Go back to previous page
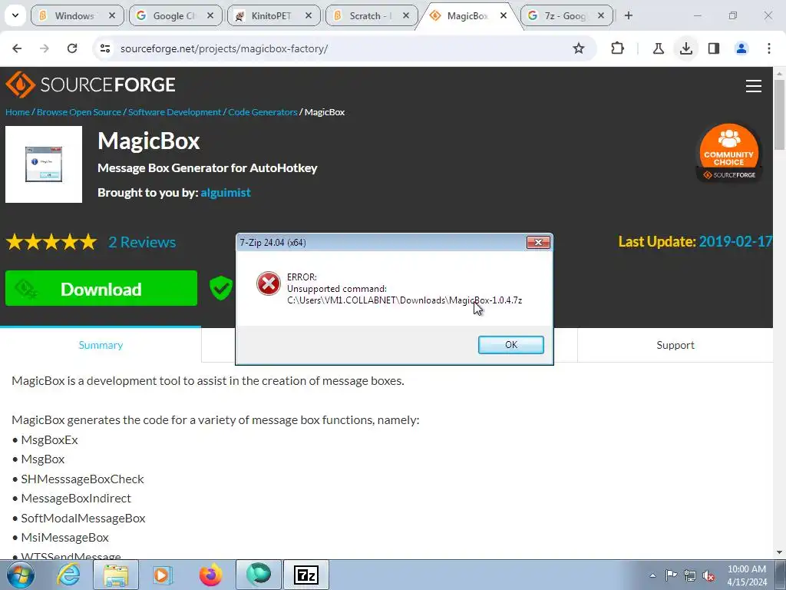This screenshot has height=590, width=786. (17, 48)
